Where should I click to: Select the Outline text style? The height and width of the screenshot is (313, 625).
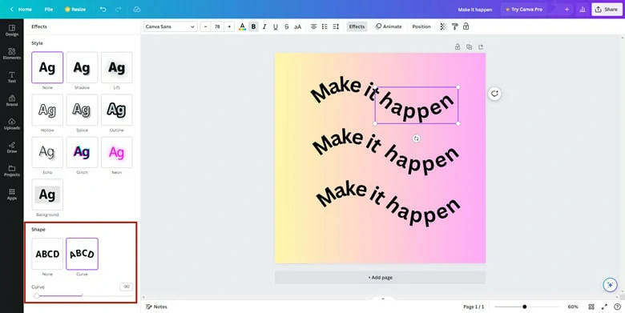point(117,110)
